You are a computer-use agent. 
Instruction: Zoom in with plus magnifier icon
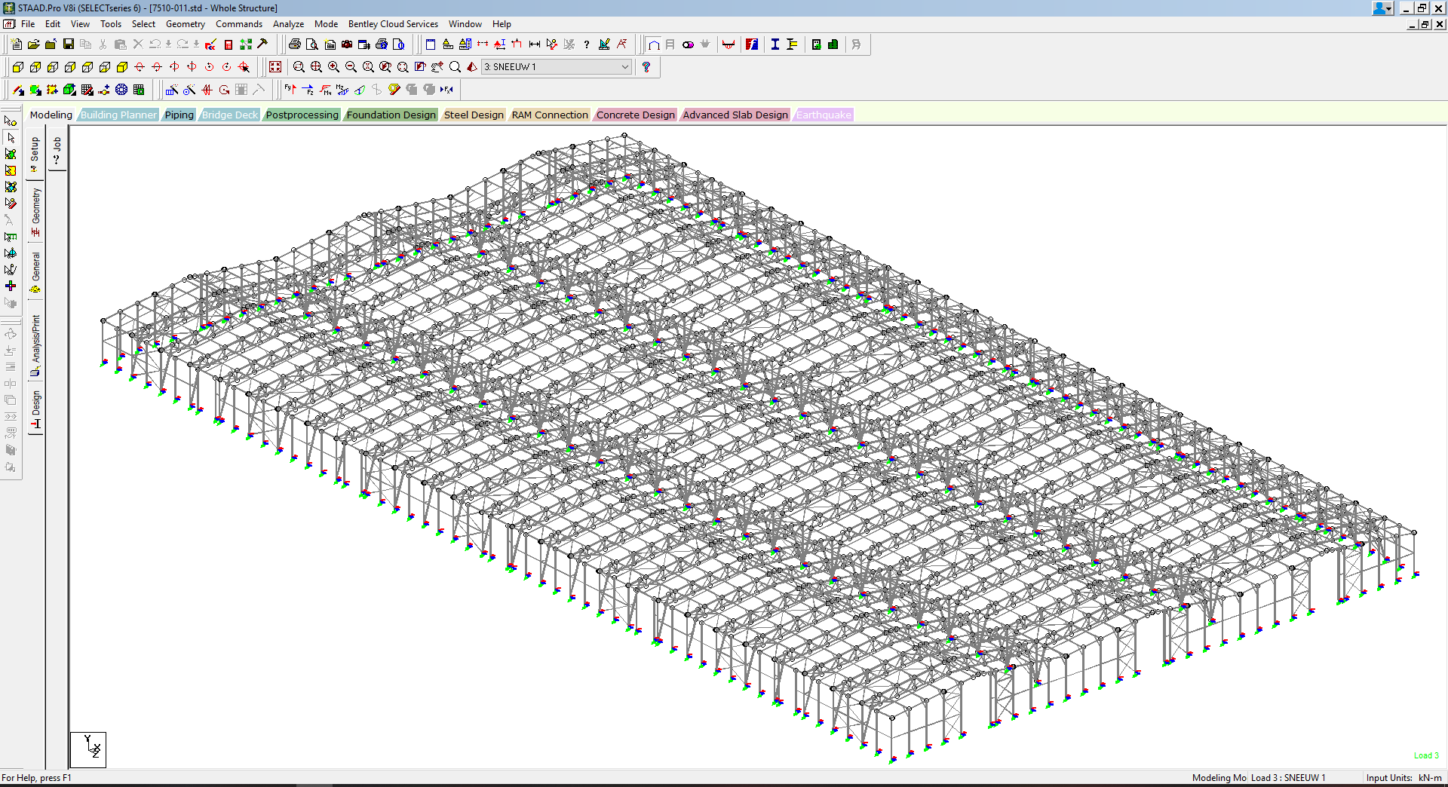pos(333,67)
